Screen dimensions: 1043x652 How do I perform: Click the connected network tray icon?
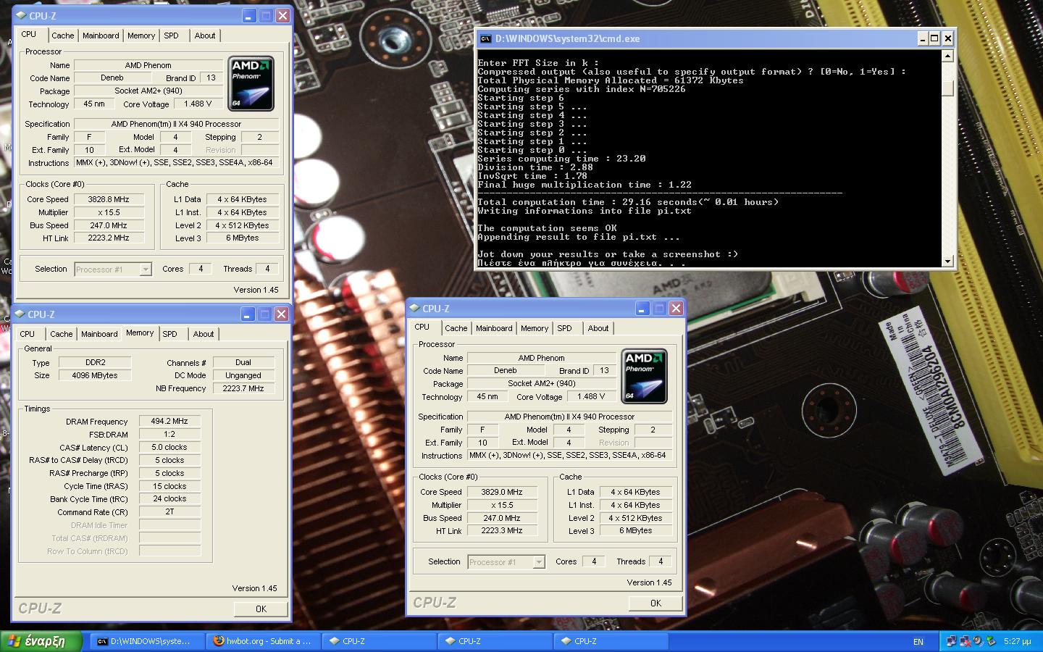pyautogui.click(x=951, y=641)
